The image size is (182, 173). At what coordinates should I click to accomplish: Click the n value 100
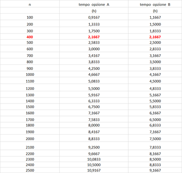click(x=30, y=17)
